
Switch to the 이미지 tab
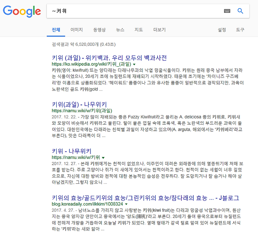(77, 30)
